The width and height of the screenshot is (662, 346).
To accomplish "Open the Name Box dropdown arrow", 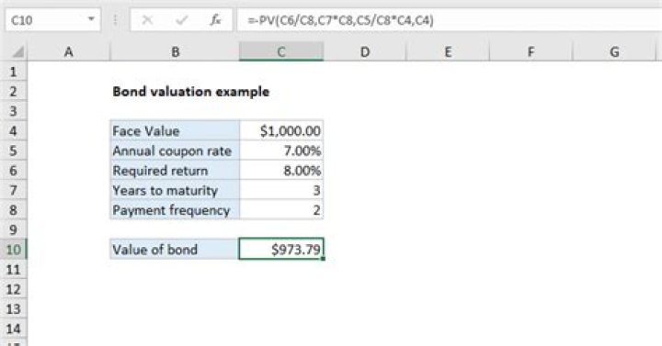I will coord(91,19).
